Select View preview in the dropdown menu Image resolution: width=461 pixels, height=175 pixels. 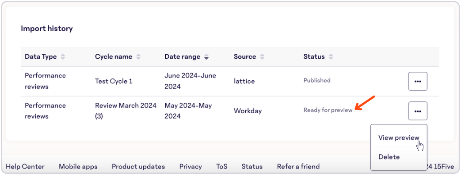click(399, 138)
